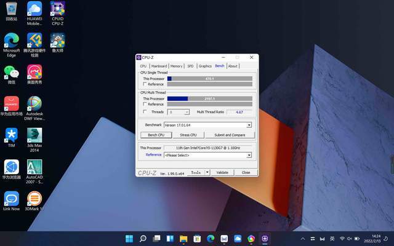Open Edge browser from the taskbar
This screenshot has width=394, height=246.
pyautogui.click(x=211, y=239)
